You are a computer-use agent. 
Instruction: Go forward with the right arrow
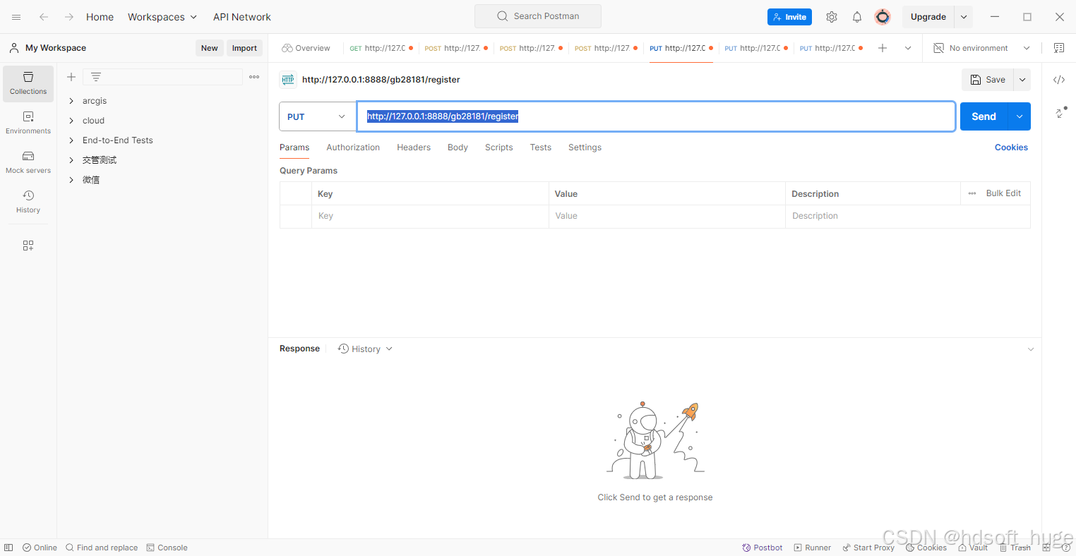point(69,17)
